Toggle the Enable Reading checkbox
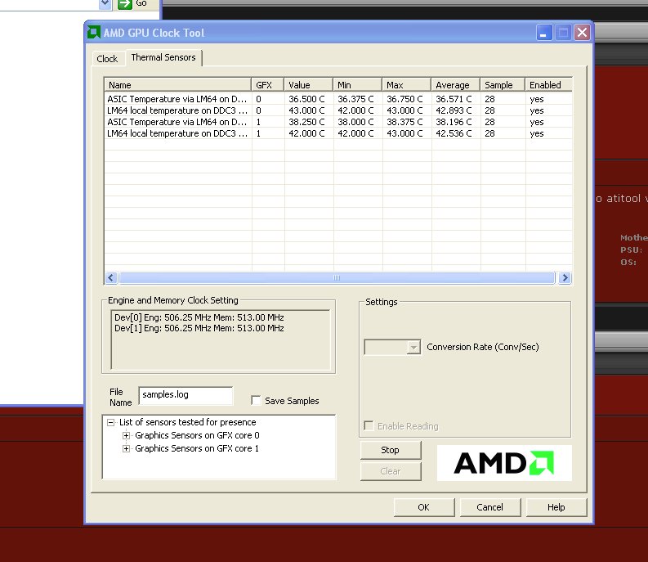Image resolution: width=648 pixels, height=562 pixels. pyautogui.click(x=369, y=426)
